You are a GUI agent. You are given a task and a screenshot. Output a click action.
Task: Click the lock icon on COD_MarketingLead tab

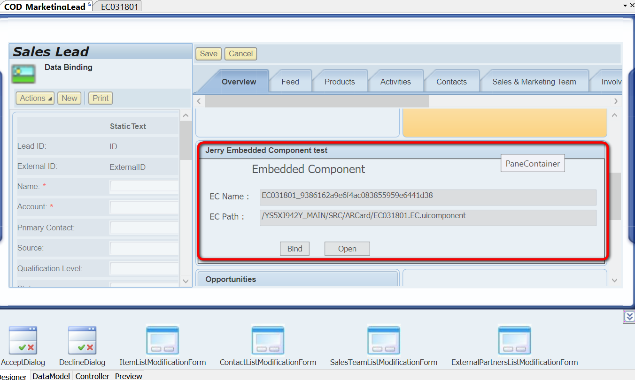coord(89,4)
